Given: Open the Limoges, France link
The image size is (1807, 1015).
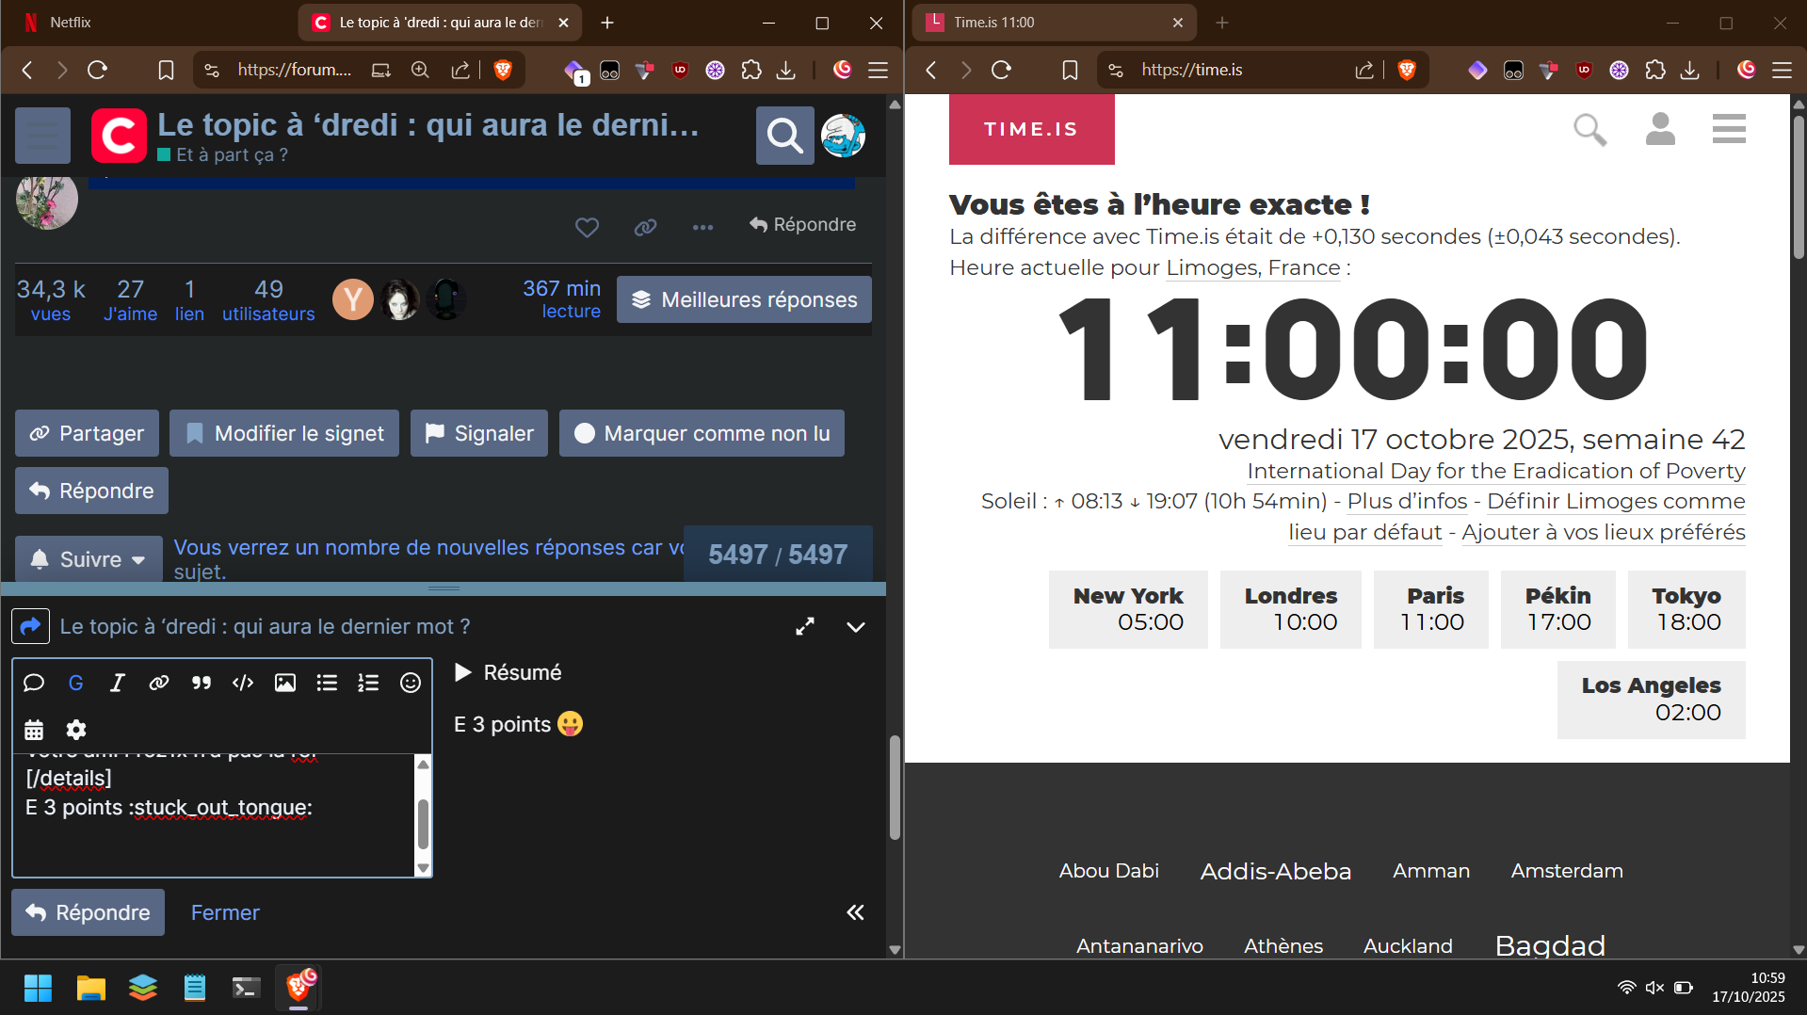Looking at the screenshot, I should [1252, 268].
